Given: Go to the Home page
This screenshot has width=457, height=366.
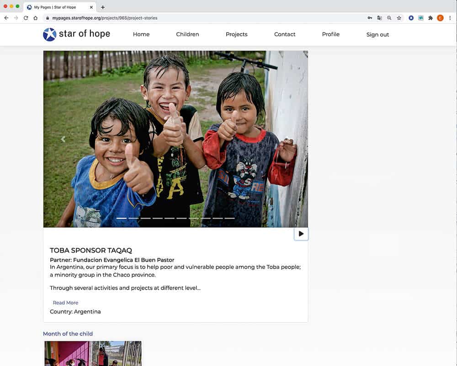Looking at the screenshot, I should pos(141,34).
